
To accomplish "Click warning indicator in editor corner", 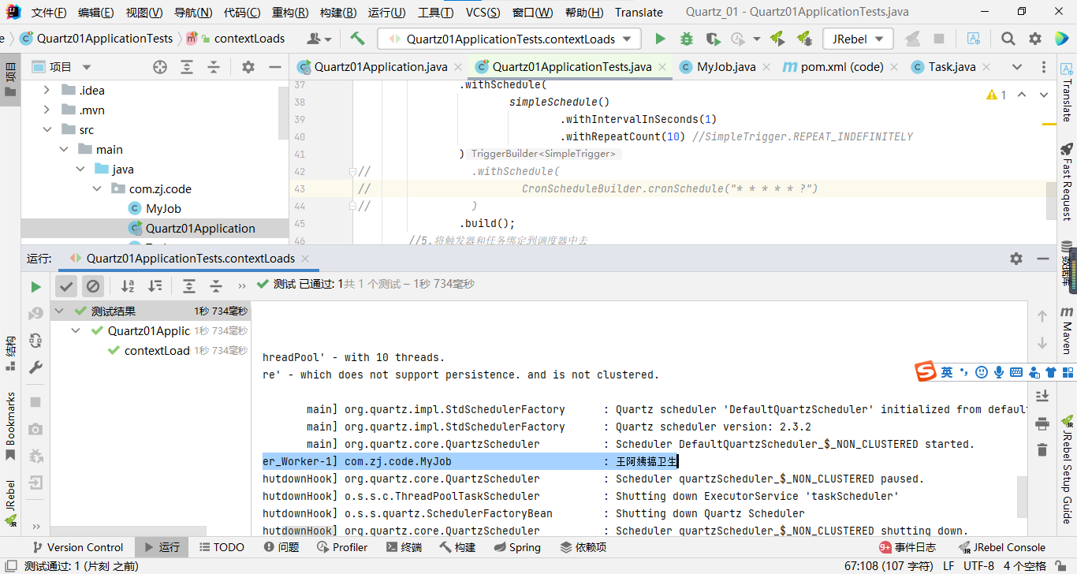I will (x=997, y=95).
